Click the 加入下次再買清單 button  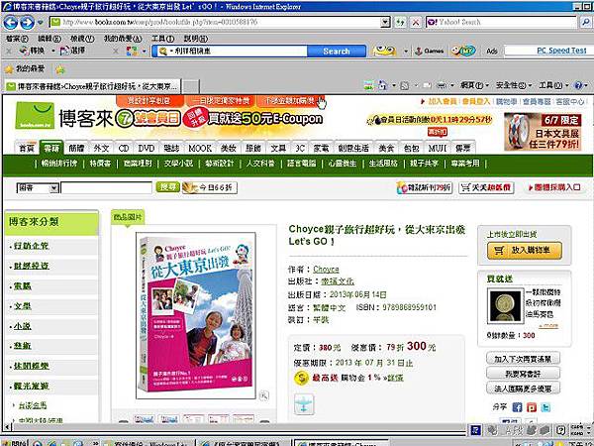[523, 359]
